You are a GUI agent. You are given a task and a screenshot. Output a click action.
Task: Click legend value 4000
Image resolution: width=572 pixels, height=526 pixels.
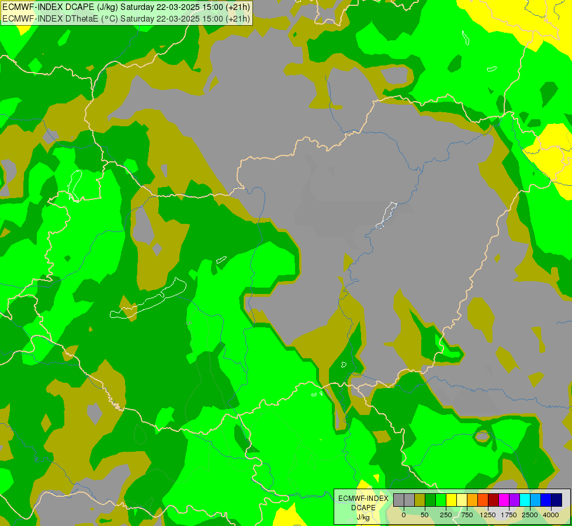tap(551, 515)
